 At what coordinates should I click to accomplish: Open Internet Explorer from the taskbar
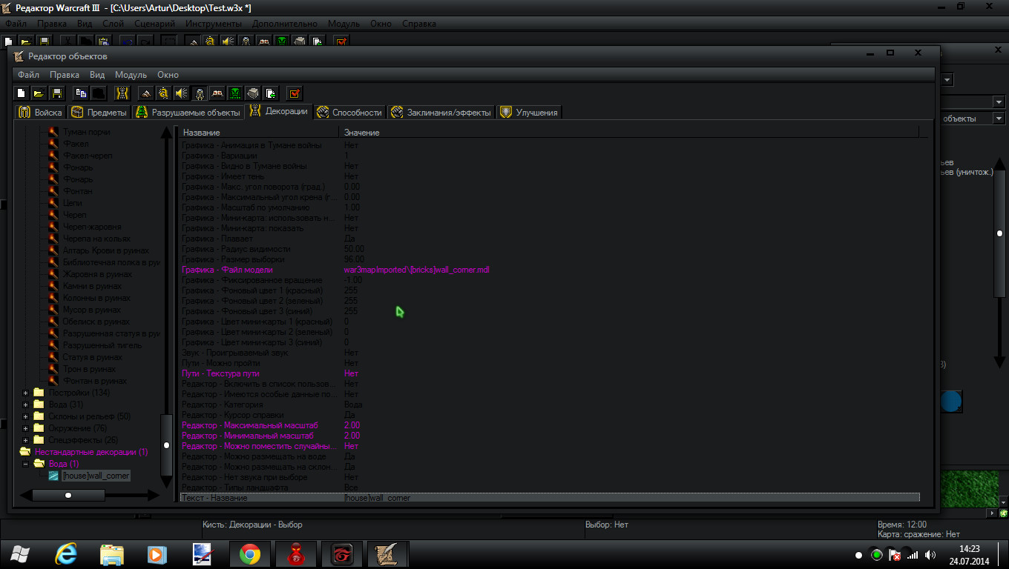67,554
